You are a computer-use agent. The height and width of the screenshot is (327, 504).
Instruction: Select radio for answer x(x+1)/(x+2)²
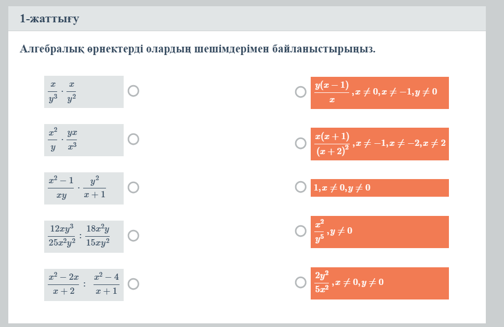(x=300, y=143)
